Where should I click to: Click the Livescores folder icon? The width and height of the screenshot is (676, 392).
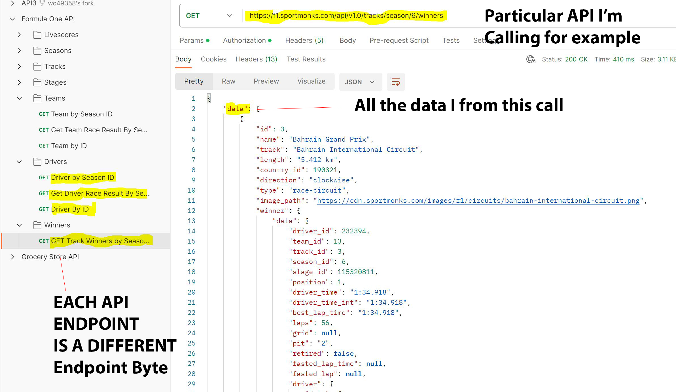coord(37,35)
